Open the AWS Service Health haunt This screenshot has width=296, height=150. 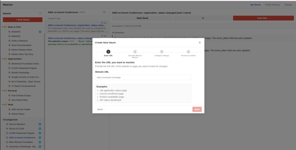[x=21, y=110]
